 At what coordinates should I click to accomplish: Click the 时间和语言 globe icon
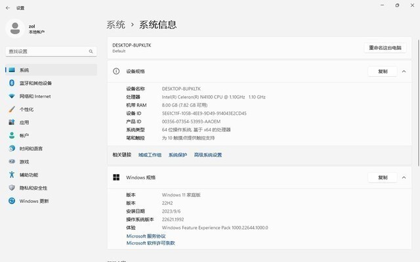pos(12,148)
